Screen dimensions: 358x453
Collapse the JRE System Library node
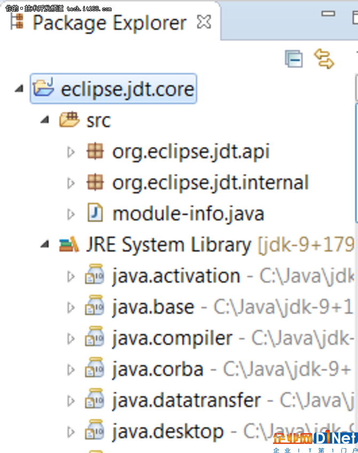[45, 244]
